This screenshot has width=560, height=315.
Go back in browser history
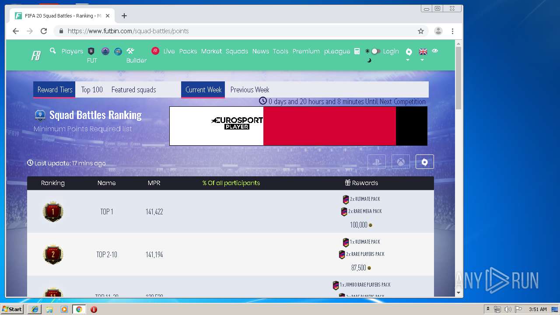(x=16, y=31)
